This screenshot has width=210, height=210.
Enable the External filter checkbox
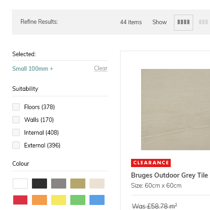(x=16, y=145)
